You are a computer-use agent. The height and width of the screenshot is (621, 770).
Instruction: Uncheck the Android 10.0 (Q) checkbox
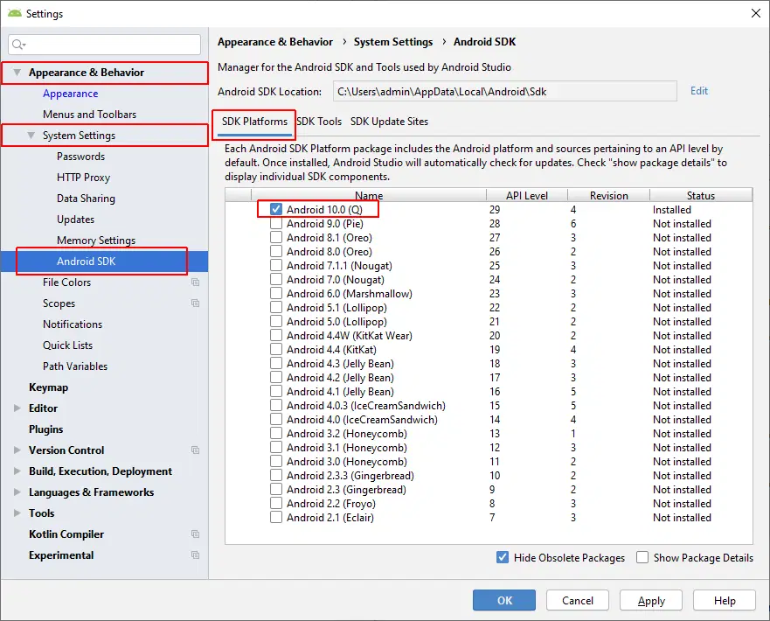276,210
